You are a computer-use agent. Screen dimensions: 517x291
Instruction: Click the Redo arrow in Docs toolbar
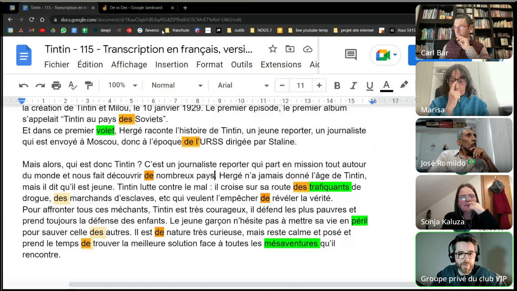point(40,85)
